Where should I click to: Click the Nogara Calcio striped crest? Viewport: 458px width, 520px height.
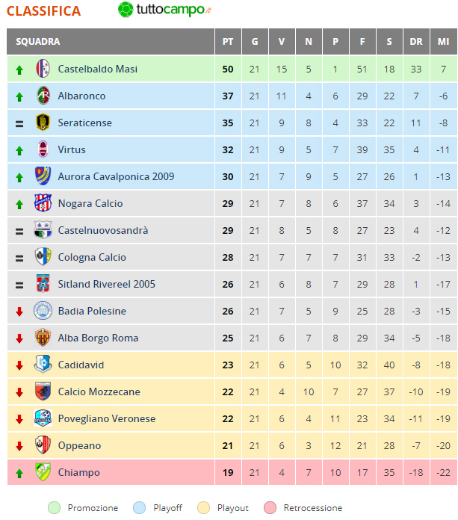tap(43, 202)
